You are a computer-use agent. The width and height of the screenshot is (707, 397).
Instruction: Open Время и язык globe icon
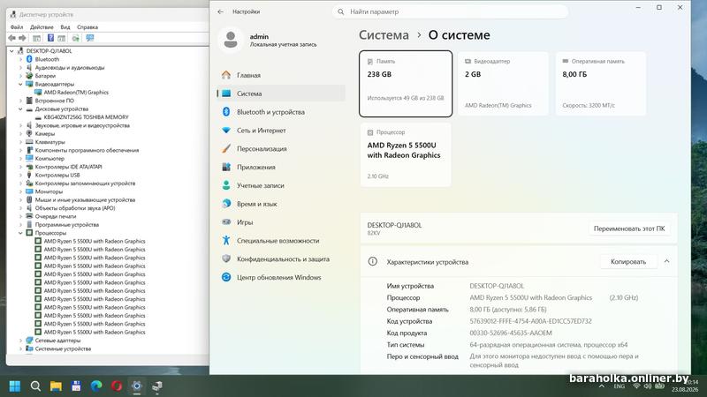point(226,204)
